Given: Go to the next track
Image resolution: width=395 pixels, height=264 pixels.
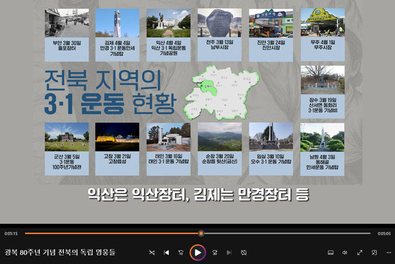Looking at the screenshot, I should point(229,252).
